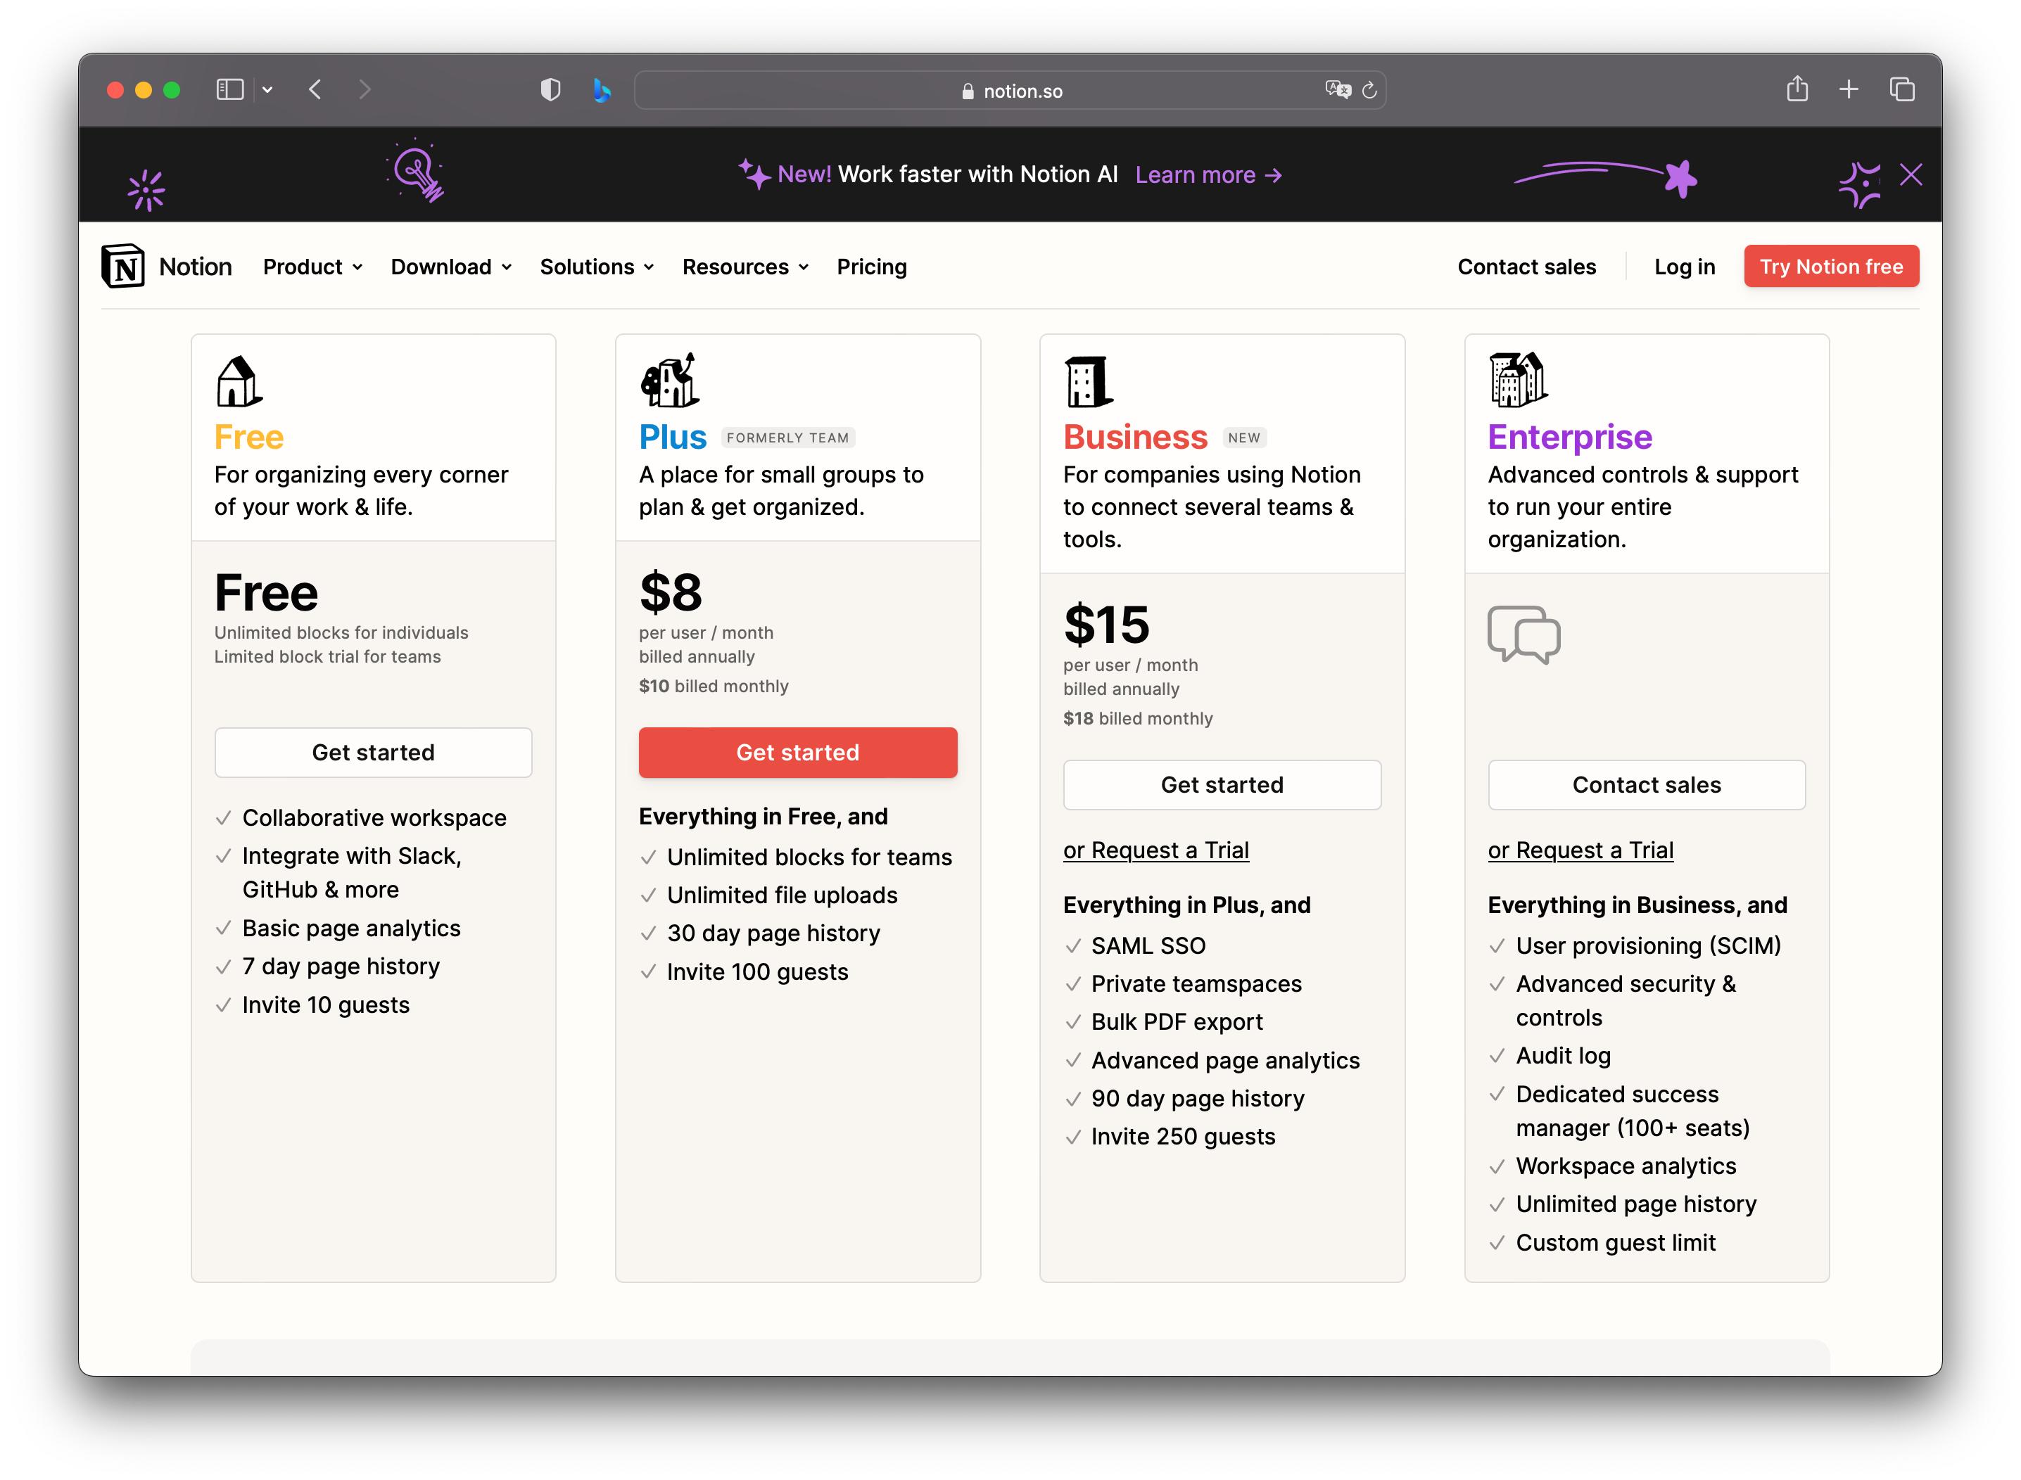Viewport: 2021px width, 1480px height.
Task: Click 'Invite 100 guests' feature
Action: 757,972
